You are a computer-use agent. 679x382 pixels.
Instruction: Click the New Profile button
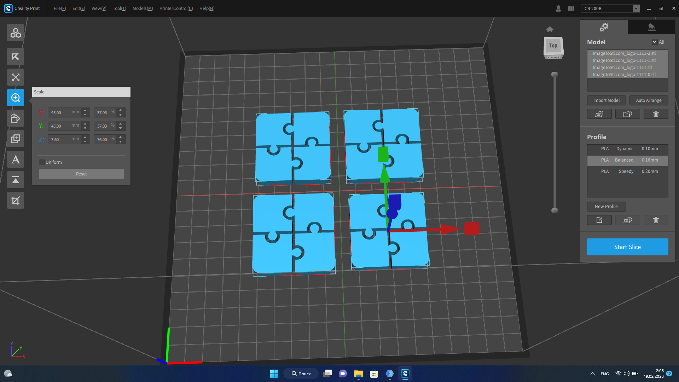[x=606, y=206]
